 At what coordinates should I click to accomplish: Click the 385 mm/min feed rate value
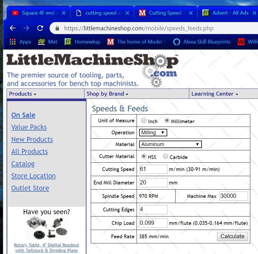point(154,237)
